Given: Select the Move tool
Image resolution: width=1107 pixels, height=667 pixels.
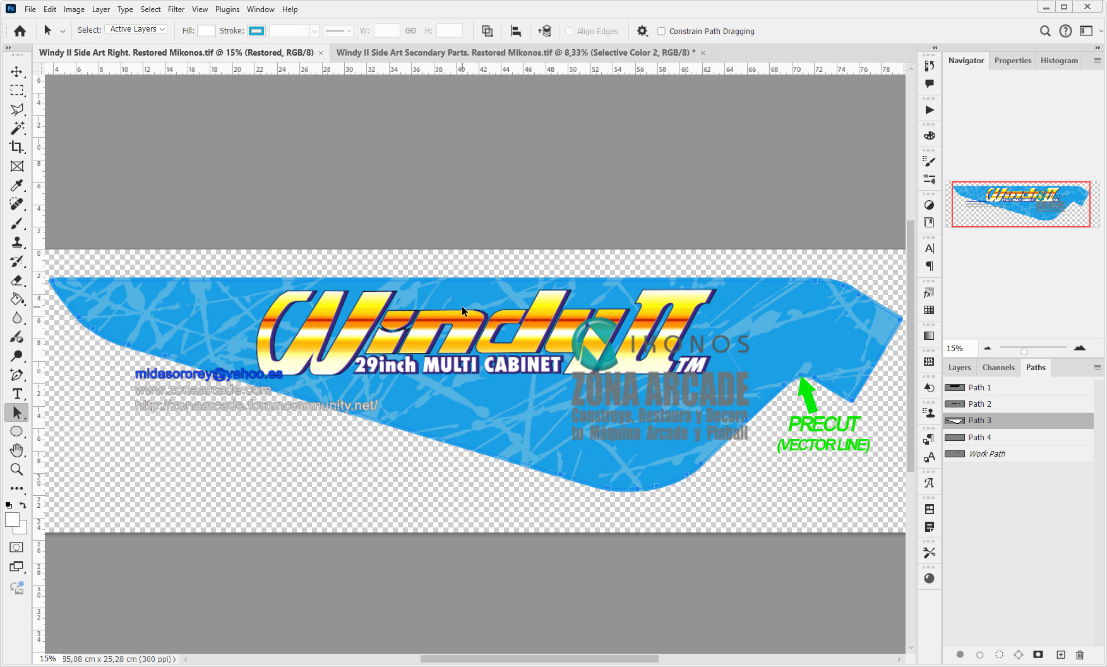Looking at the screenshot, I should [17, 72].
